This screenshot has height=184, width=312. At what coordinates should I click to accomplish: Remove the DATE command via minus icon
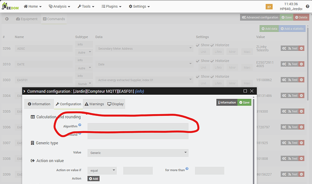pos(302,64)
